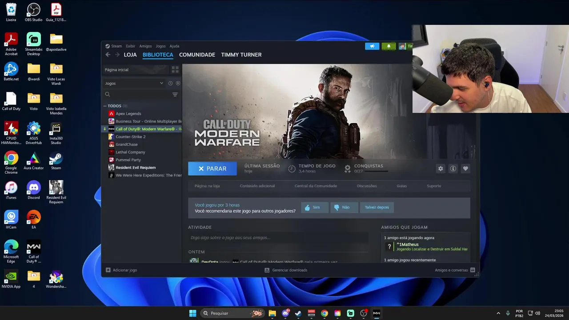
Task: Click the Talvez depois button
Action: [377, 207]
